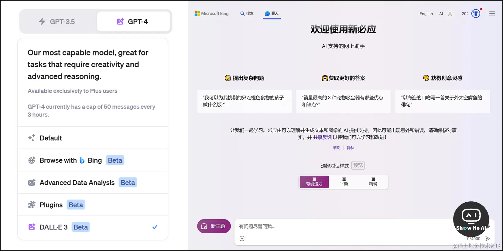Select the 更精确 conversation style
This screenshot has width=503, height=251.
pyautogui.click(x=373, y=182)
